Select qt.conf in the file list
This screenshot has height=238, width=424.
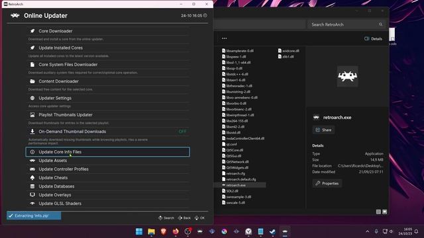[229, 144]
